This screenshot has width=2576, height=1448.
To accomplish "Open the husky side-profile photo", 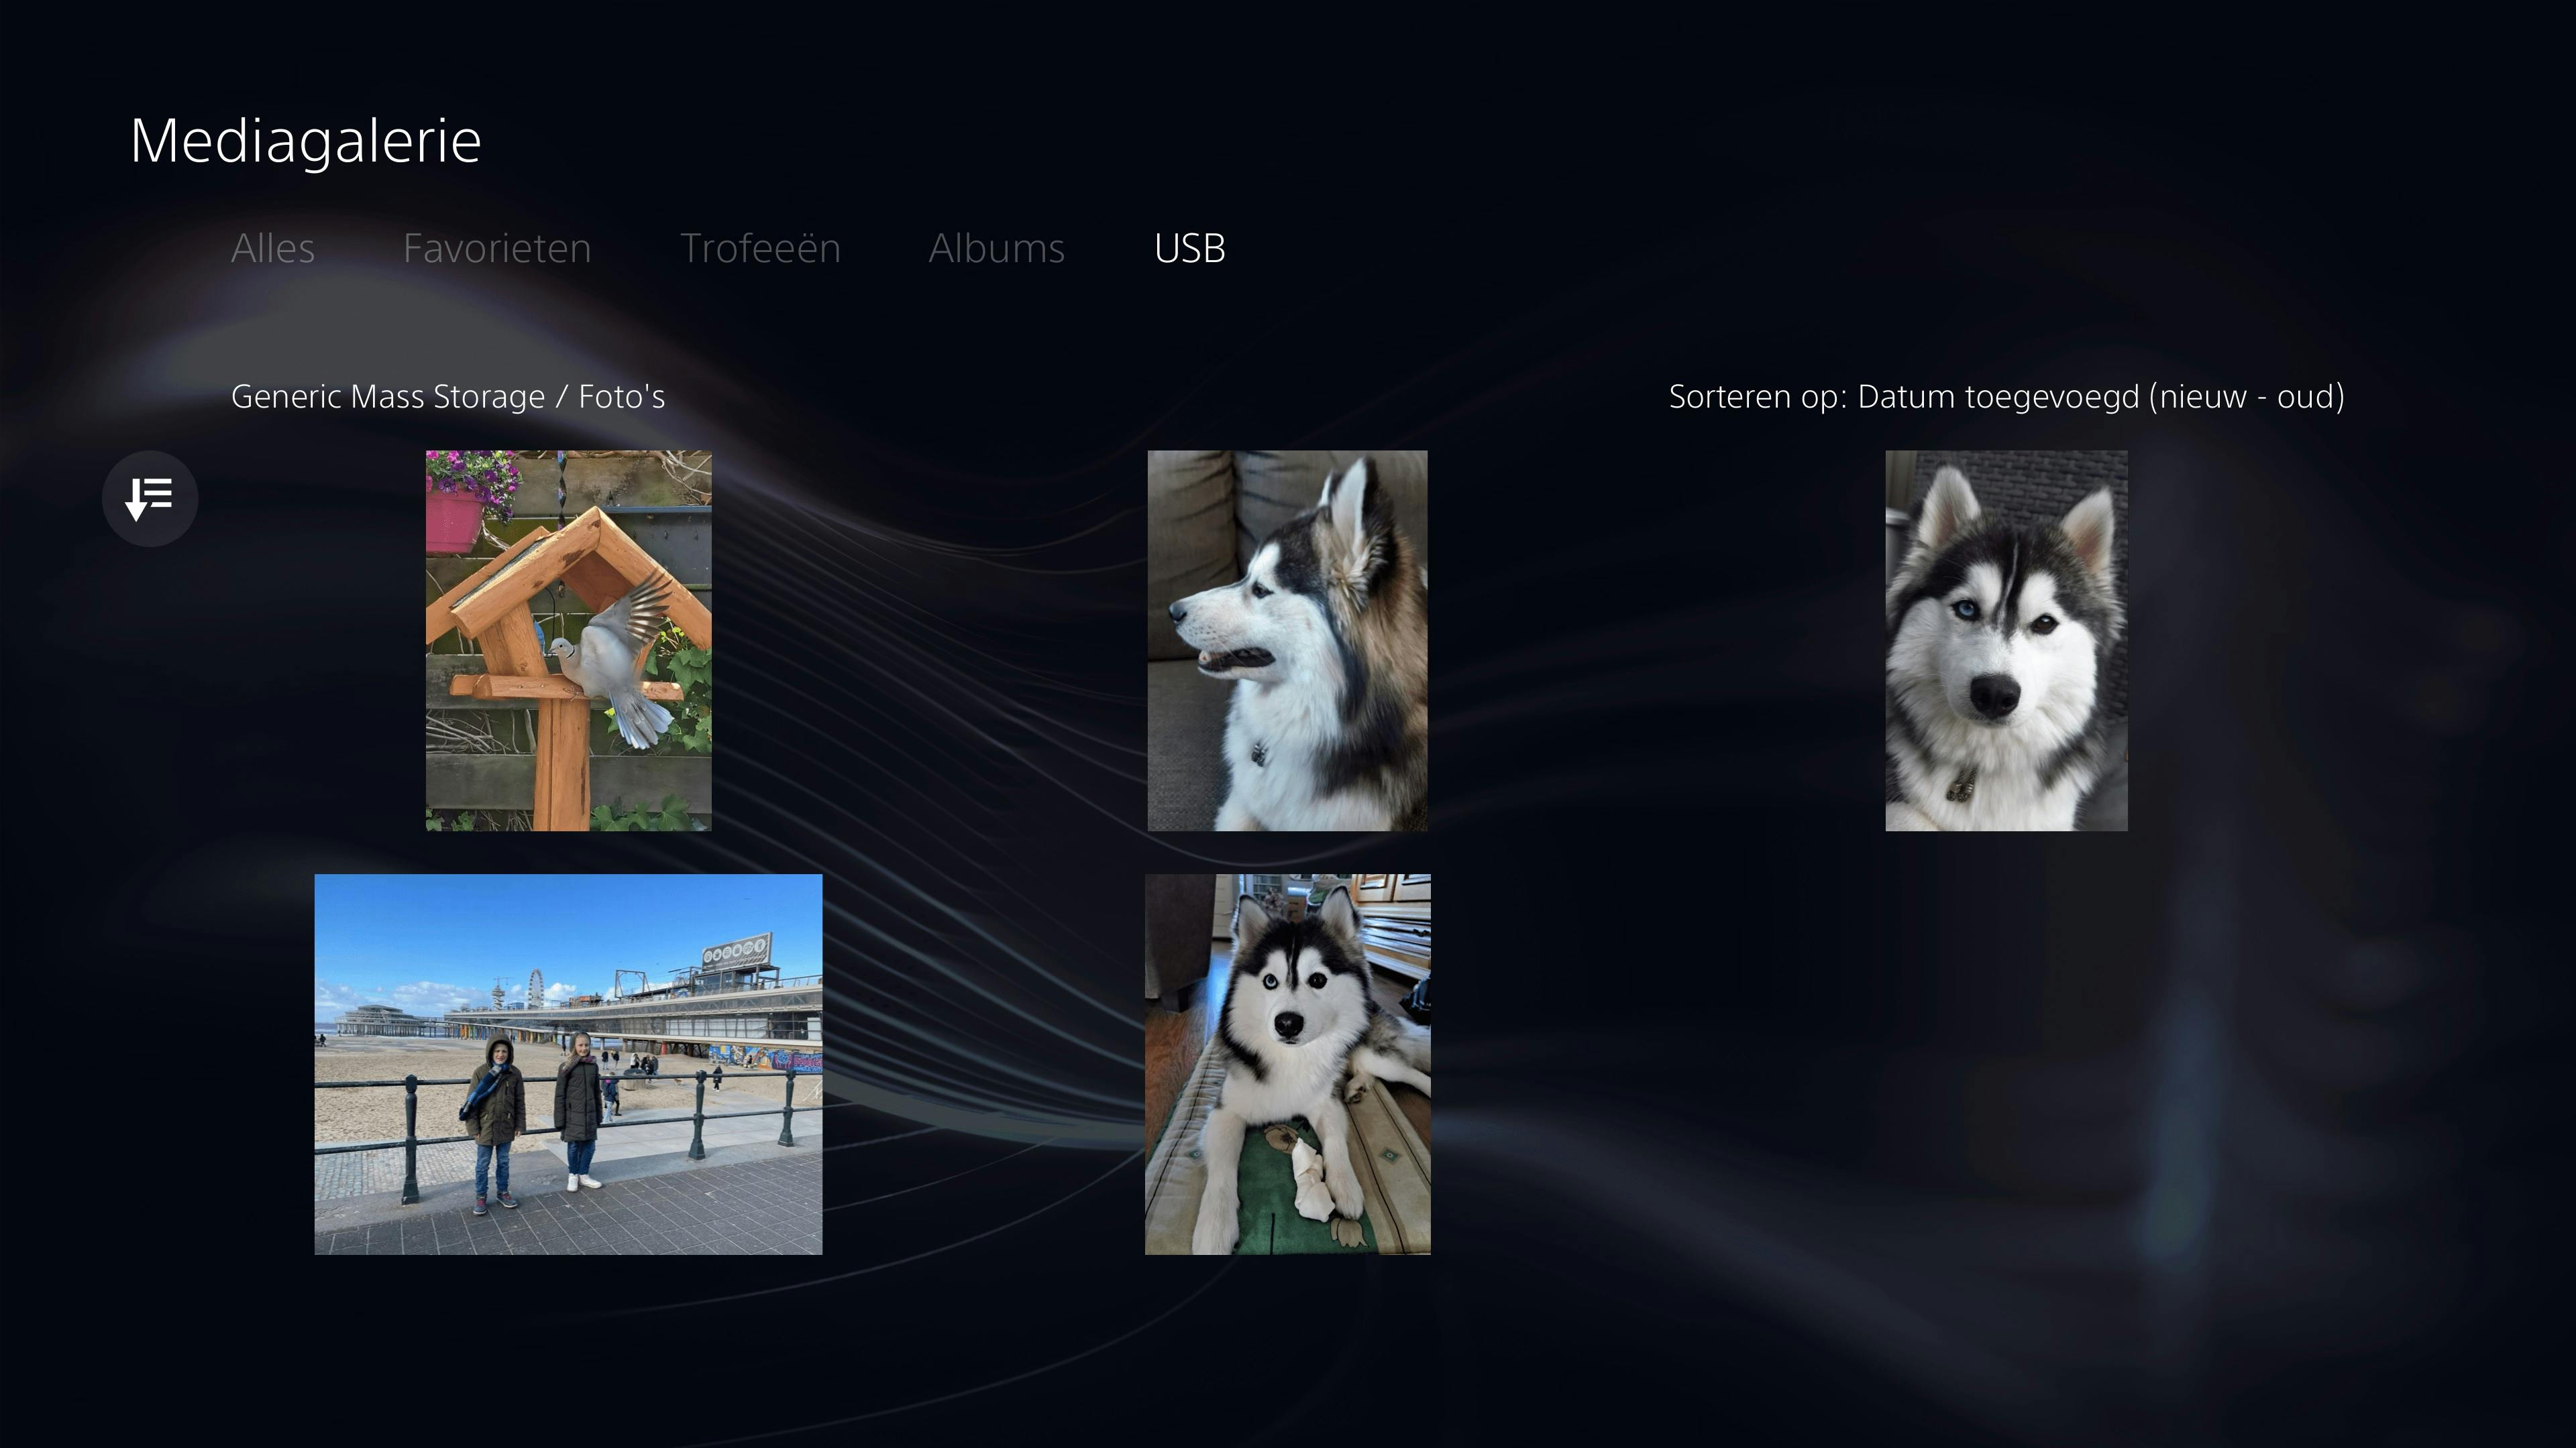I will pos(1287,640).
